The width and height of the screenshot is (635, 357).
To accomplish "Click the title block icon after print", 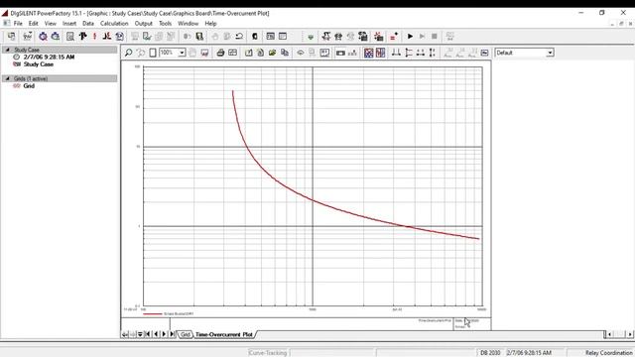I will click(x=232, y=53).
